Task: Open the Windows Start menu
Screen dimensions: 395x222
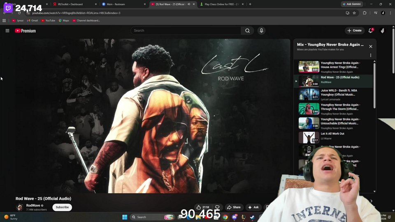Action: click(125, 217)
